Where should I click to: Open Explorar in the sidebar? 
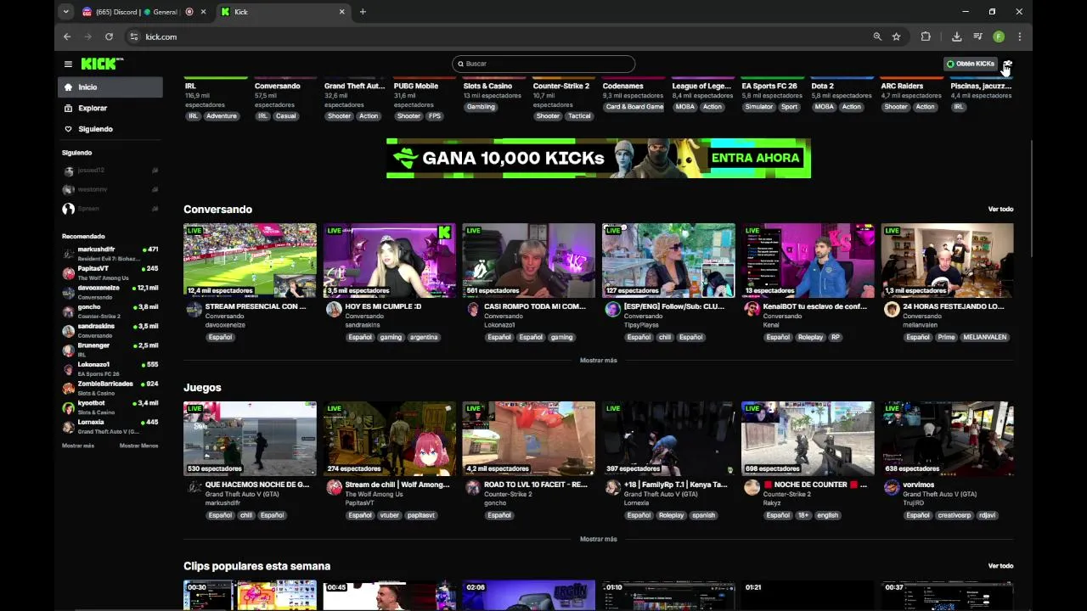click(110, 108)
